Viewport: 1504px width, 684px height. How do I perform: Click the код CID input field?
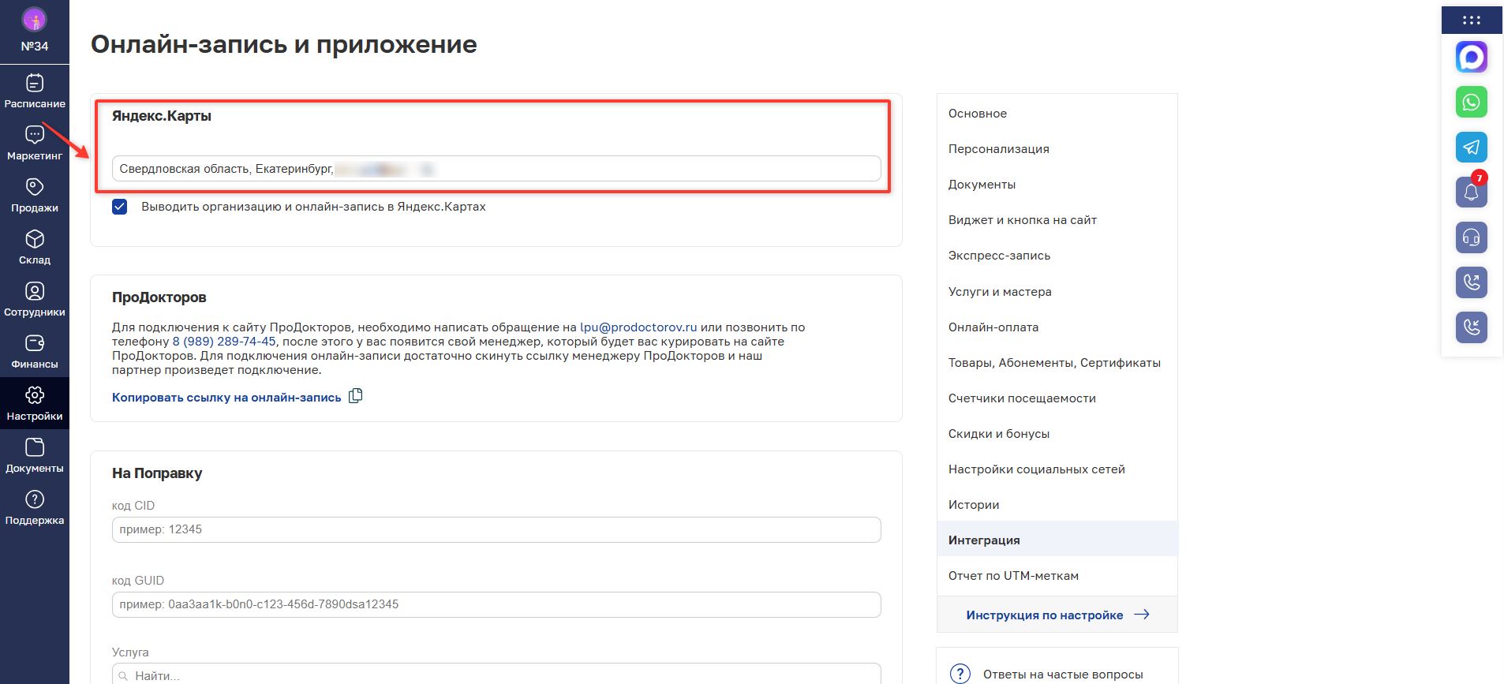[496, 529]
